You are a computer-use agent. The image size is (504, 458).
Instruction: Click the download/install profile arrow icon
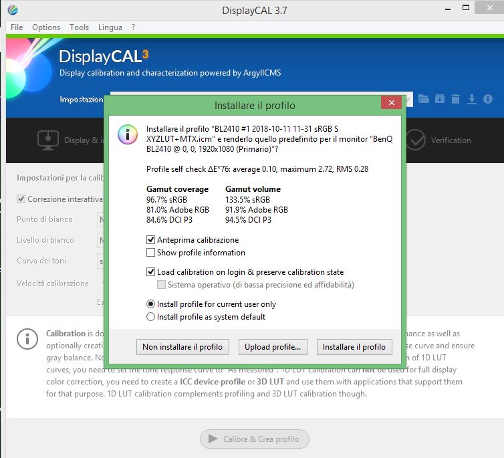[472, 99]
